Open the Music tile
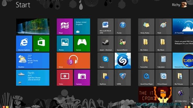 tap(73, 61)
